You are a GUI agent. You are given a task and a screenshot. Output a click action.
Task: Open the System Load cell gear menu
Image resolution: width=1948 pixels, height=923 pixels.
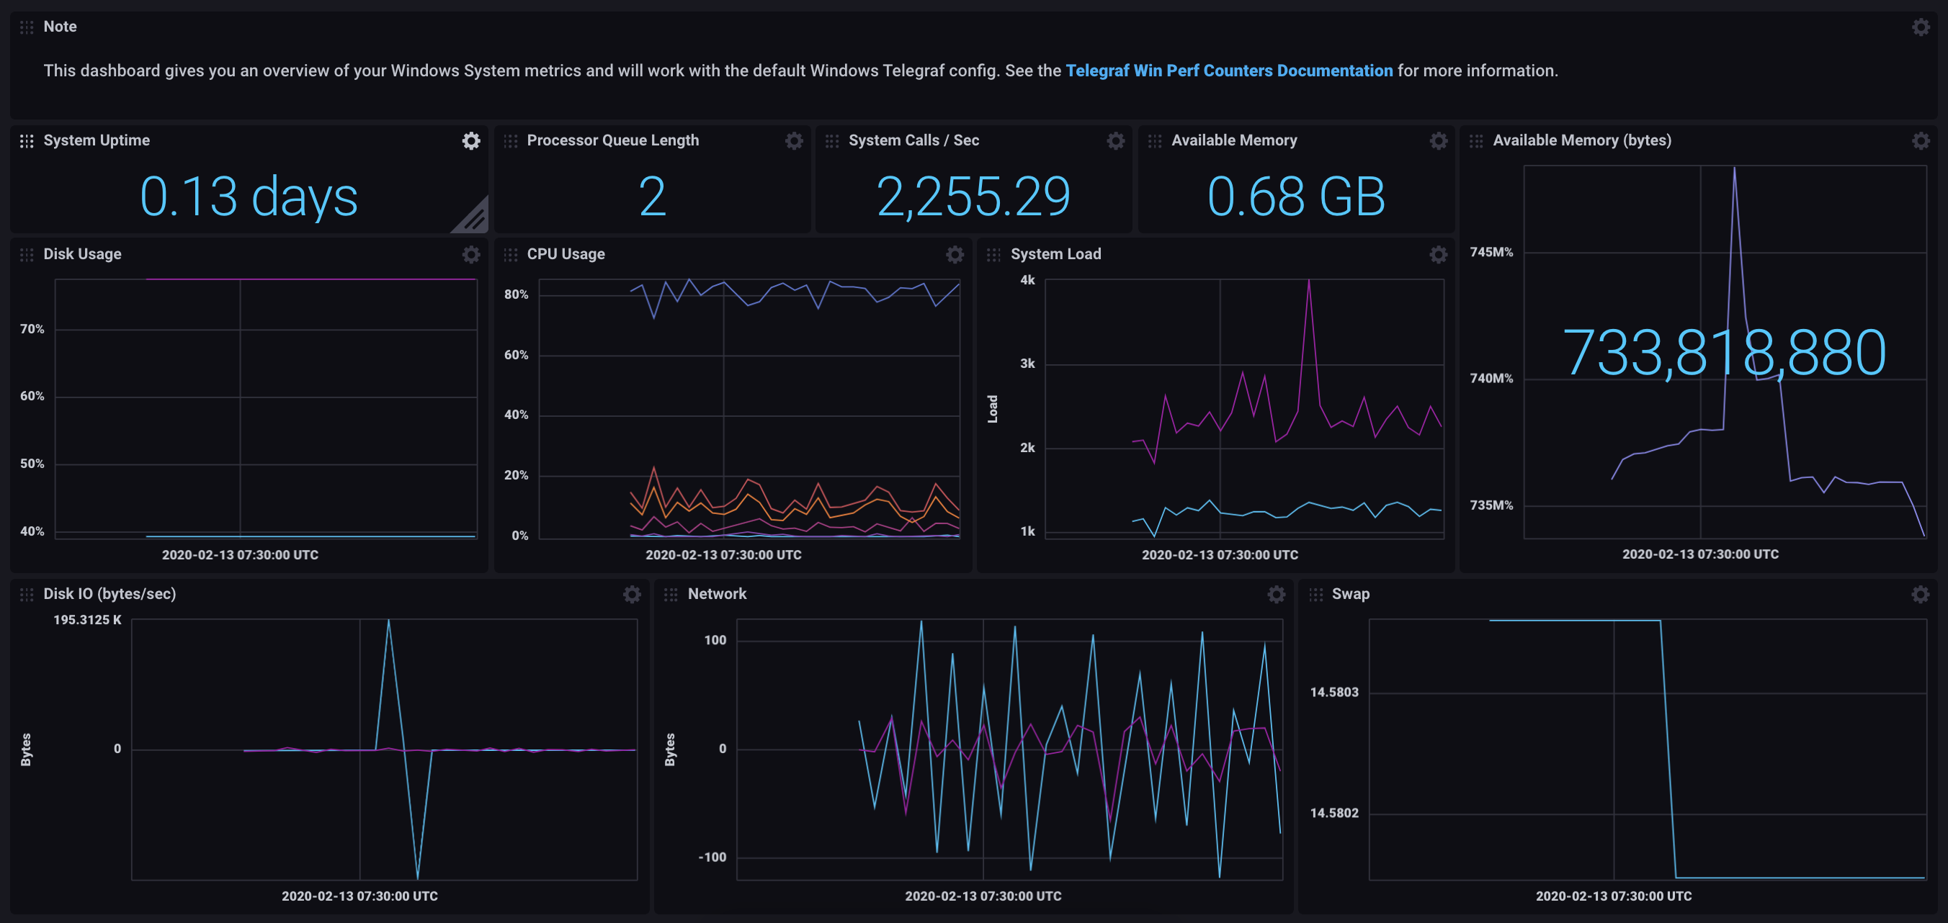coord(1439,255)
